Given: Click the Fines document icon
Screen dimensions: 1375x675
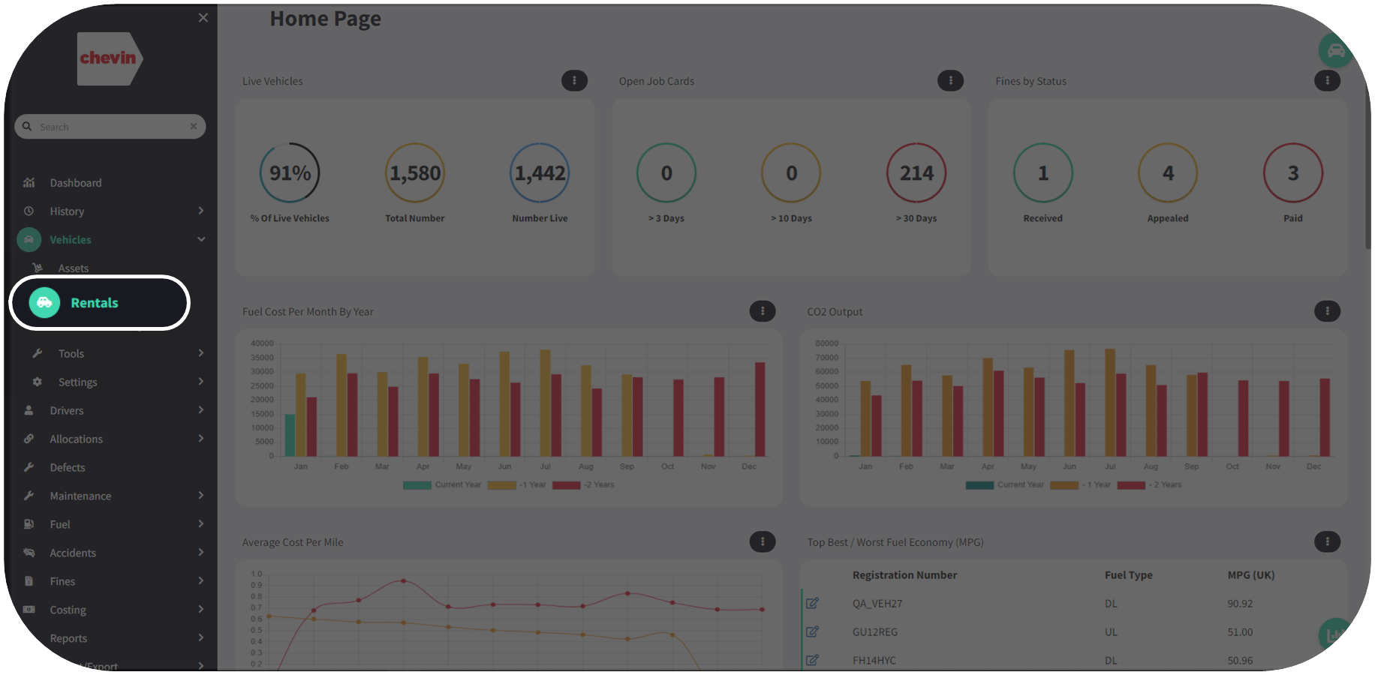Looking at the screenshot, I should (x=29, y=581).
